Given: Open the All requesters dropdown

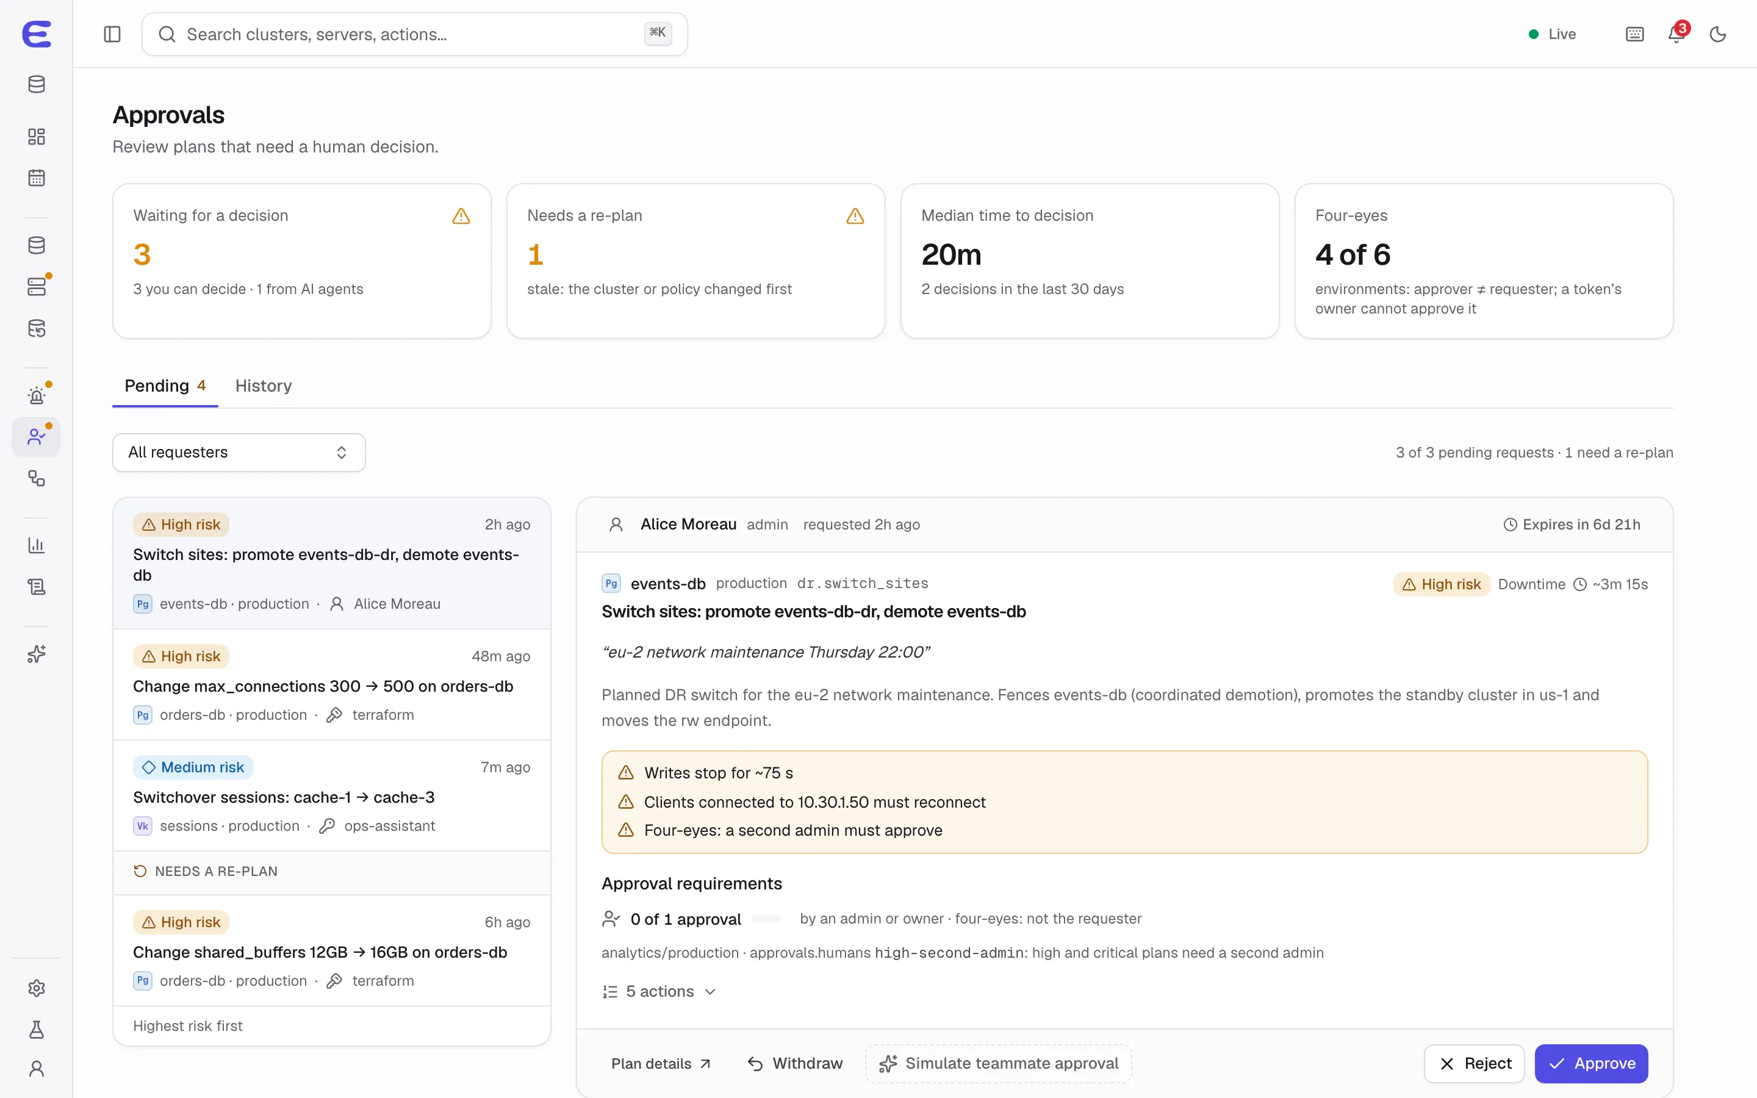Looking at the screenshot, I should (239, 453).
